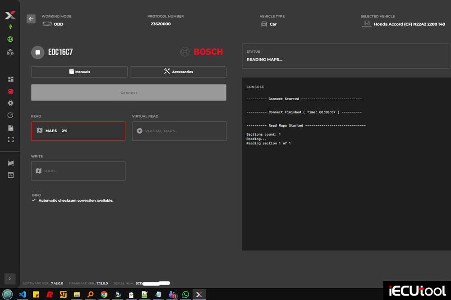The height and width of the screenshot is (300, 451).
Task: Click the USB connection status icon
Action: [x=10, y=27]
